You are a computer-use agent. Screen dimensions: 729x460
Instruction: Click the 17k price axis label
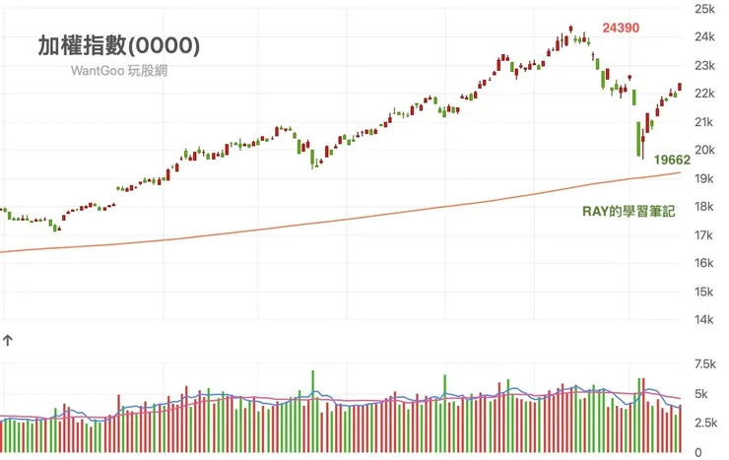click(704, 235)
